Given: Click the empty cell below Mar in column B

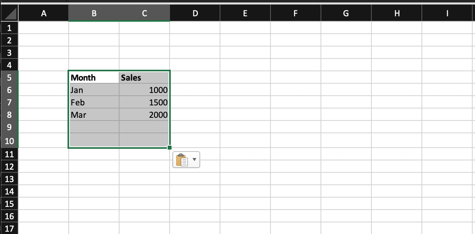Looking at the screenshot, I should pyautogui.click(x=94, y=127).
